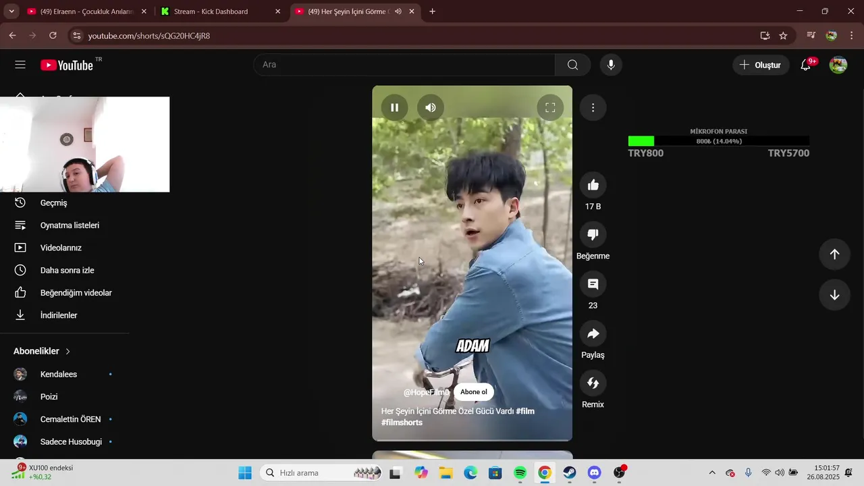Open Spotify from the taskbar
This screenshot has width=864, height=486.
(520, 473)
